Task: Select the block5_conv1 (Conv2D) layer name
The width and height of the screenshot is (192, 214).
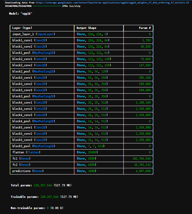Action: [x=30, y=128]
